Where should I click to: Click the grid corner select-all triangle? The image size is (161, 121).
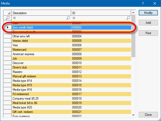(9, 13)
